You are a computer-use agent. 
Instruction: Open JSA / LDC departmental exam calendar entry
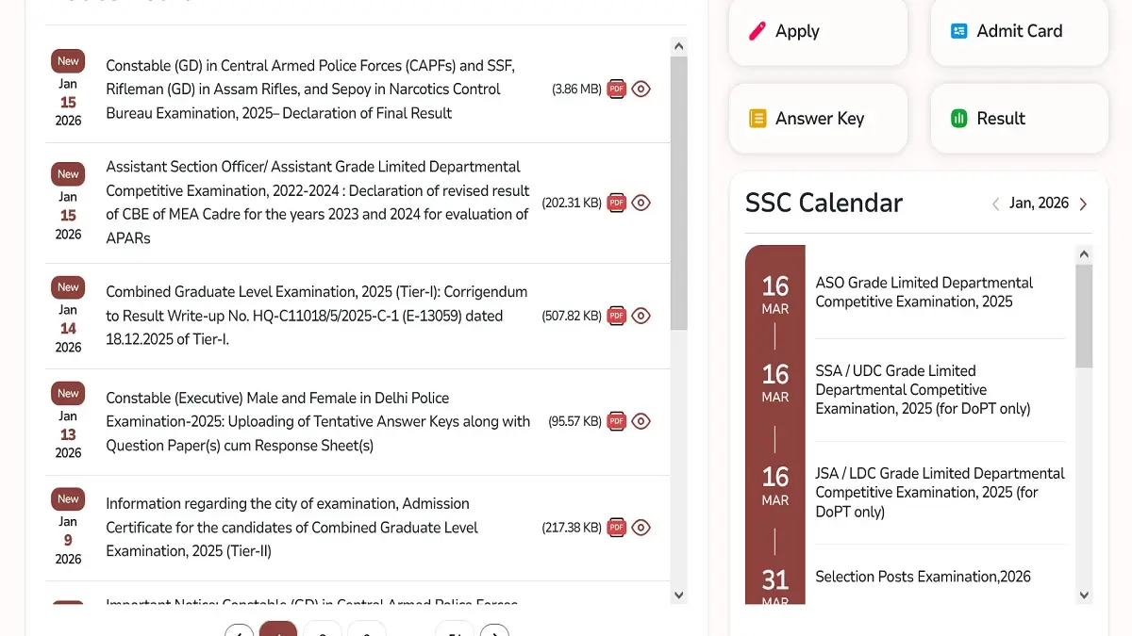(x=940, y=492)
